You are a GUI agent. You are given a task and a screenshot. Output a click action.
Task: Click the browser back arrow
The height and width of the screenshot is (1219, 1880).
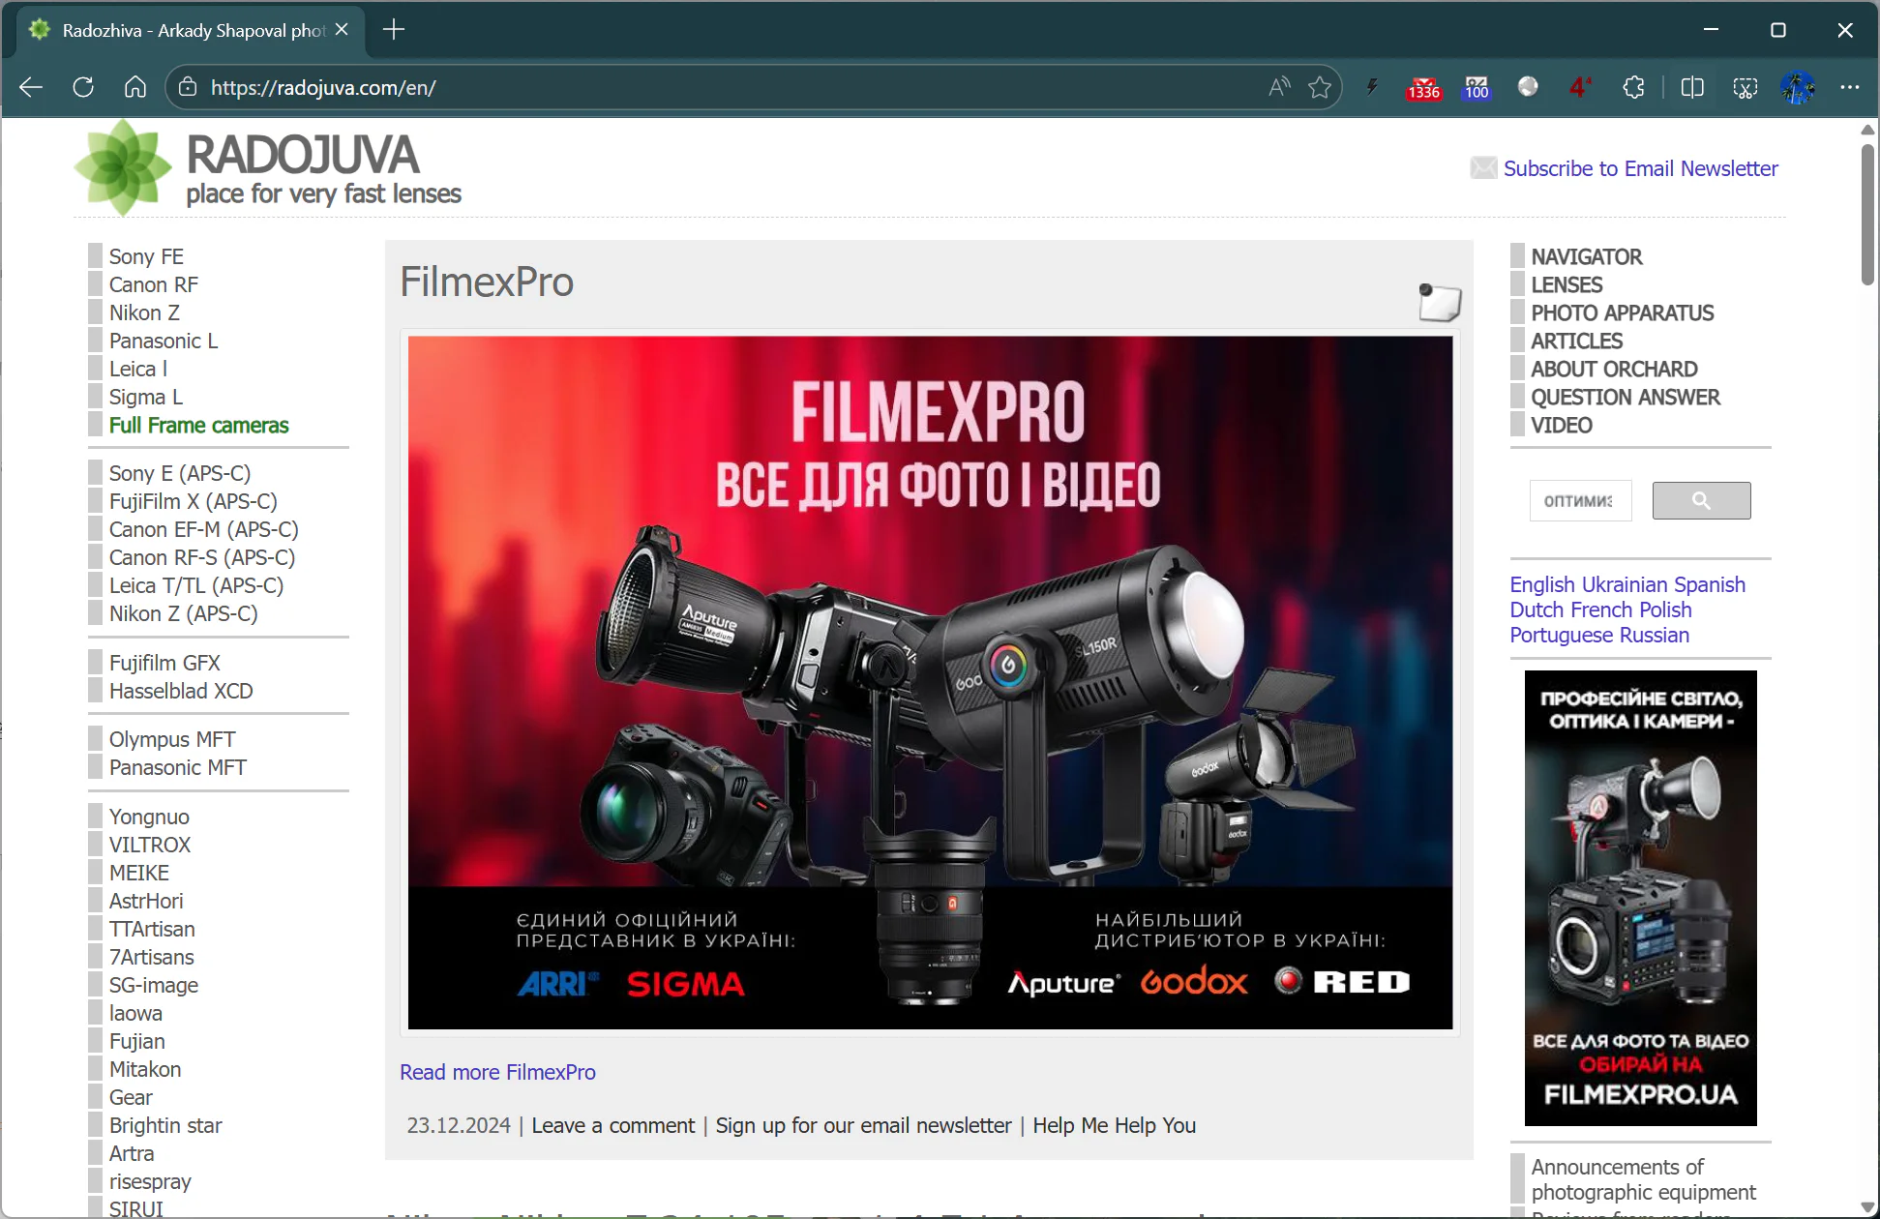click(31, 87)
